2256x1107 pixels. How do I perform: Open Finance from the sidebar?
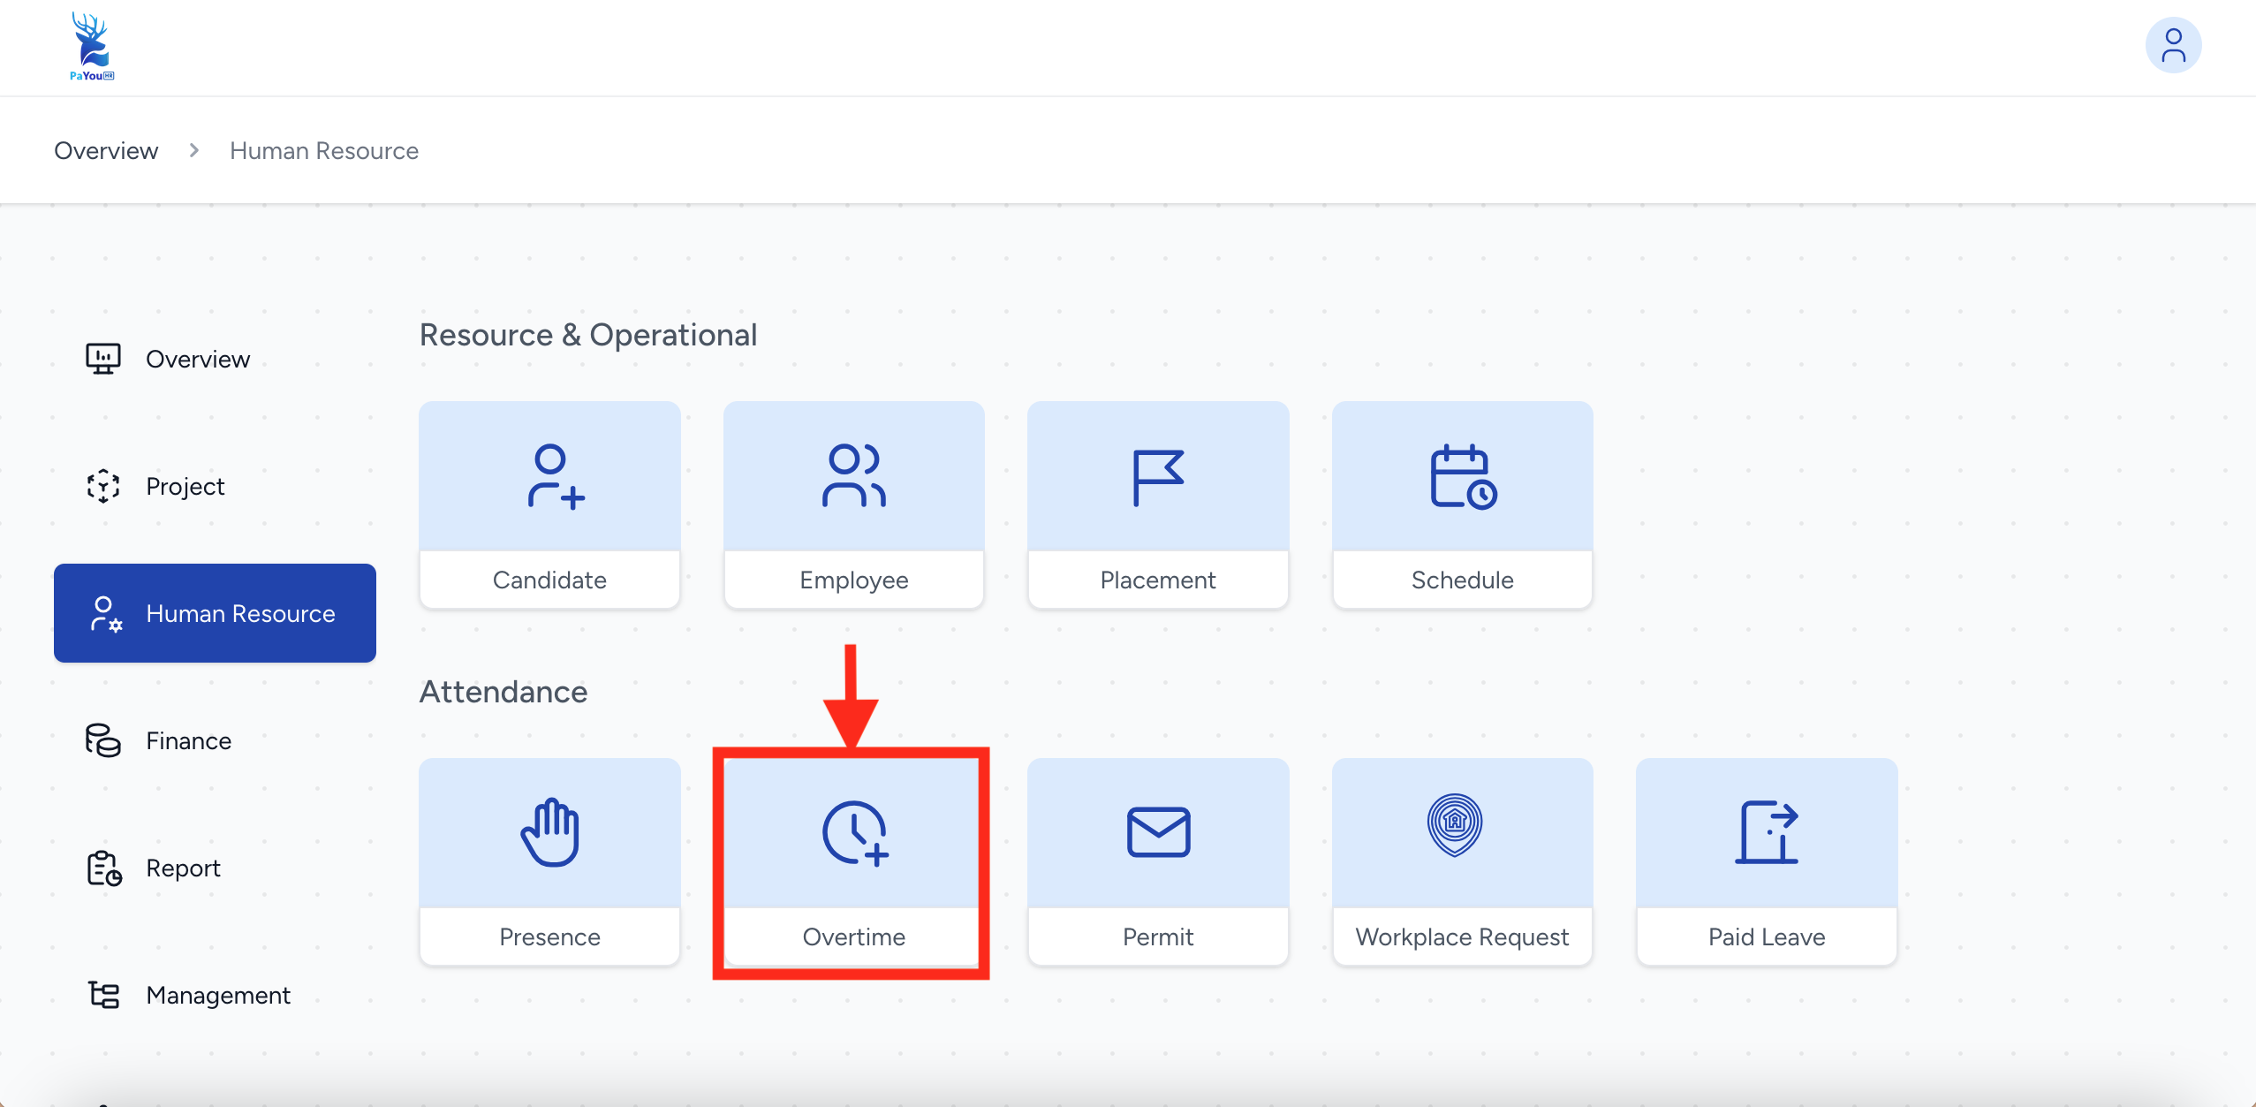(x=188, y=741)
